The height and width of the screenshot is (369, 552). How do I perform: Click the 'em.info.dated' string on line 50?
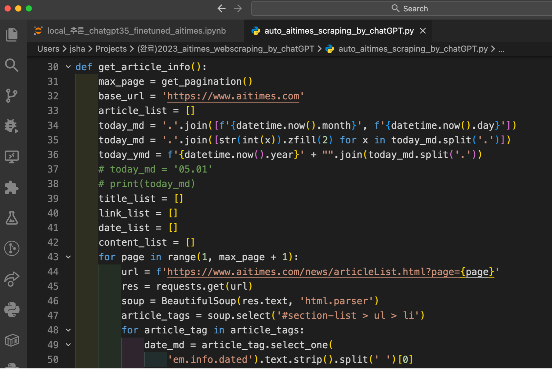pyautogui.click(x=210, y=360)
